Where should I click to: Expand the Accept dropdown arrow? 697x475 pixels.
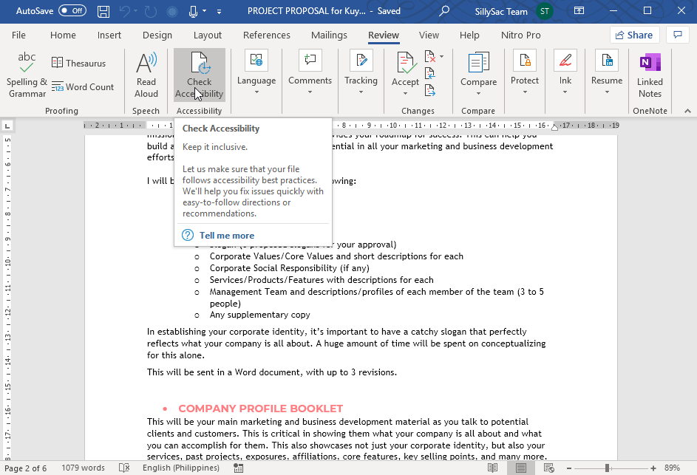tap(405, 93)
